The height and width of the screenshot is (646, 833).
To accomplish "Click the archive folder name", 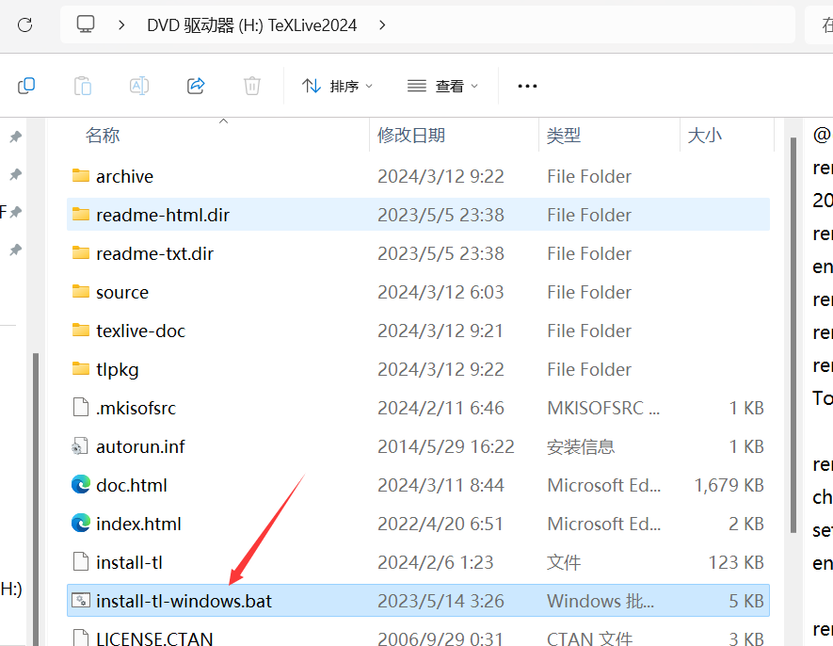I will tap(124, 176).
